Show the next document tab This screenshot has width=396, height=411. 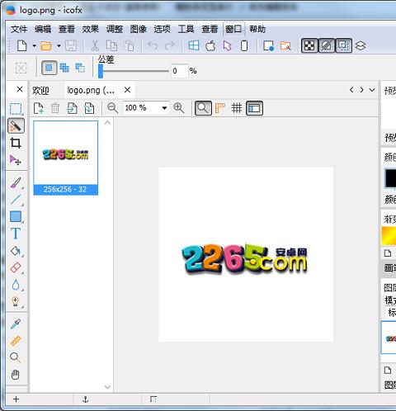point(361,90)
